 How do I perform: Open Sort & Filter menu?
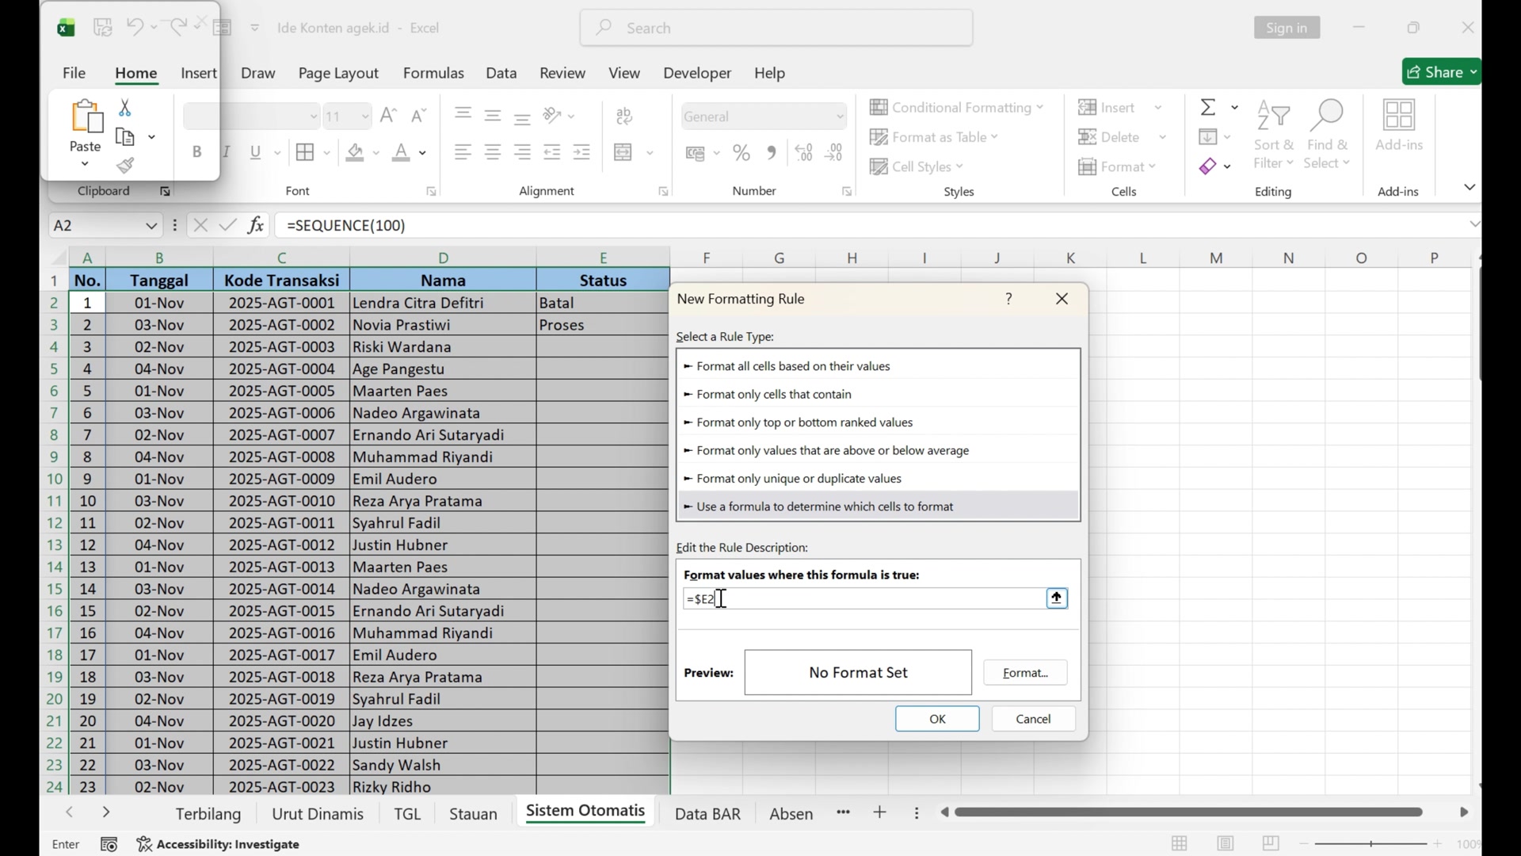(1274, 134)
